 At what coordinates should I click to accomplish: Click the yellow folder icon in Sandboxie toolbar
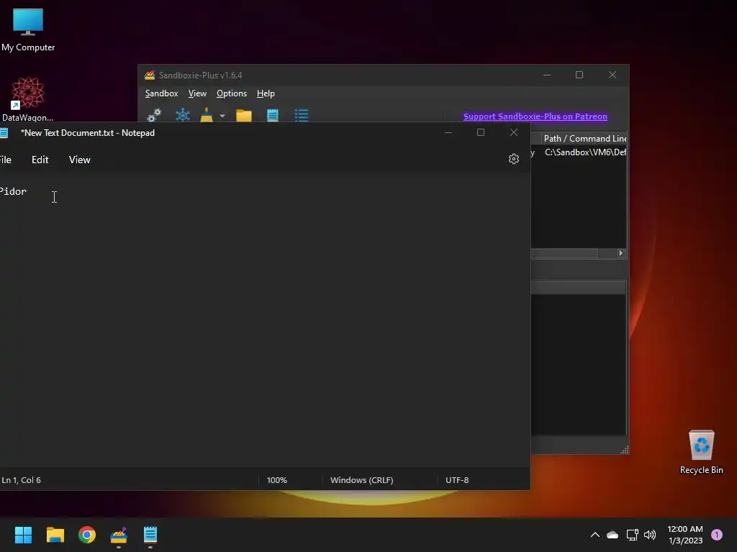[x=244, y=116]
